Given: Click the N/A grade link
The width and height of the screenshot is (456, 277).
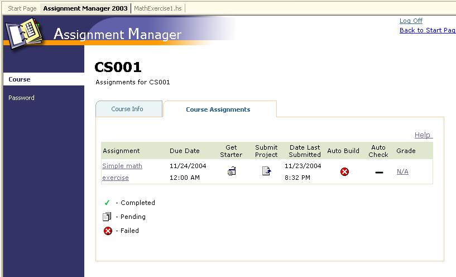Looking at the screenshot, I should point(402,171).
